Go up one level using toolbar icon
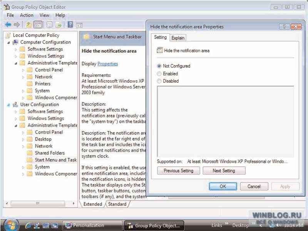This screenshot has height=231, width=308. coord(28,25)
